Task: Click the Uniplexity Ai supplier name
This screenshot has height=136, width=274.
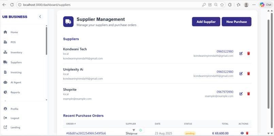Action: tap(73, 69)
